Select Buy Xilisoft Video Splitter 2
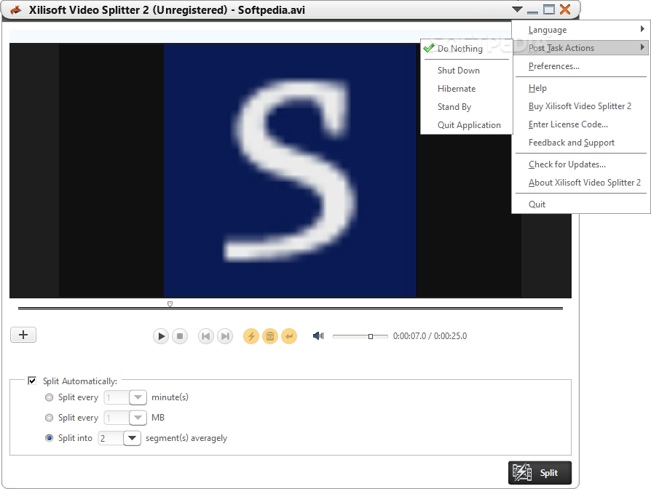The width and height of the screenshot is (651, 489). 581,106
